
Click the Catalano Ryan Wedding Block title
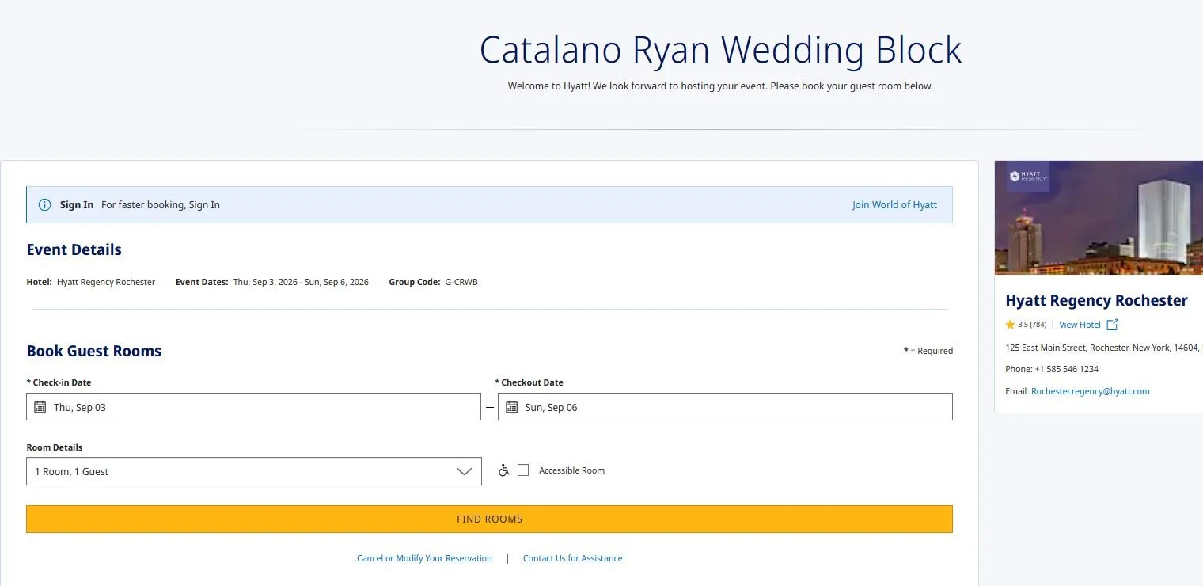[x=720, y=50]
